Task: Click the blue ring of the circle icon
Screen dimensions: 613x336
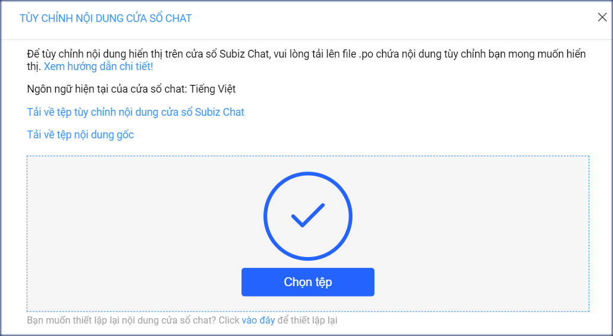Action: [266, 216]
